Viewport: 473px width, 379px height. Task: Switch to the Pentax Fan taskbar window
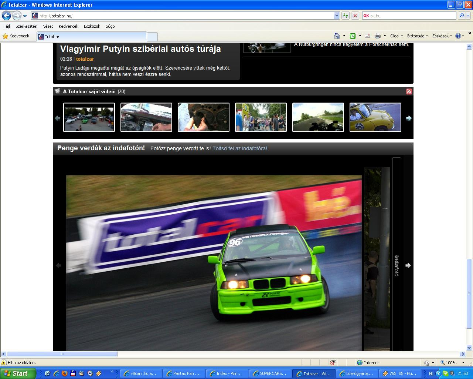184,373
